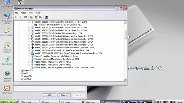Click the Back arrow toolbar icon

(x=16, y=17)
